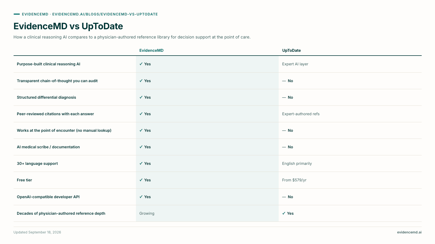Click 'OpenAI-compatible developer API' row label
The height and width of the screenshot is (244, 435).
click(48, 197)
